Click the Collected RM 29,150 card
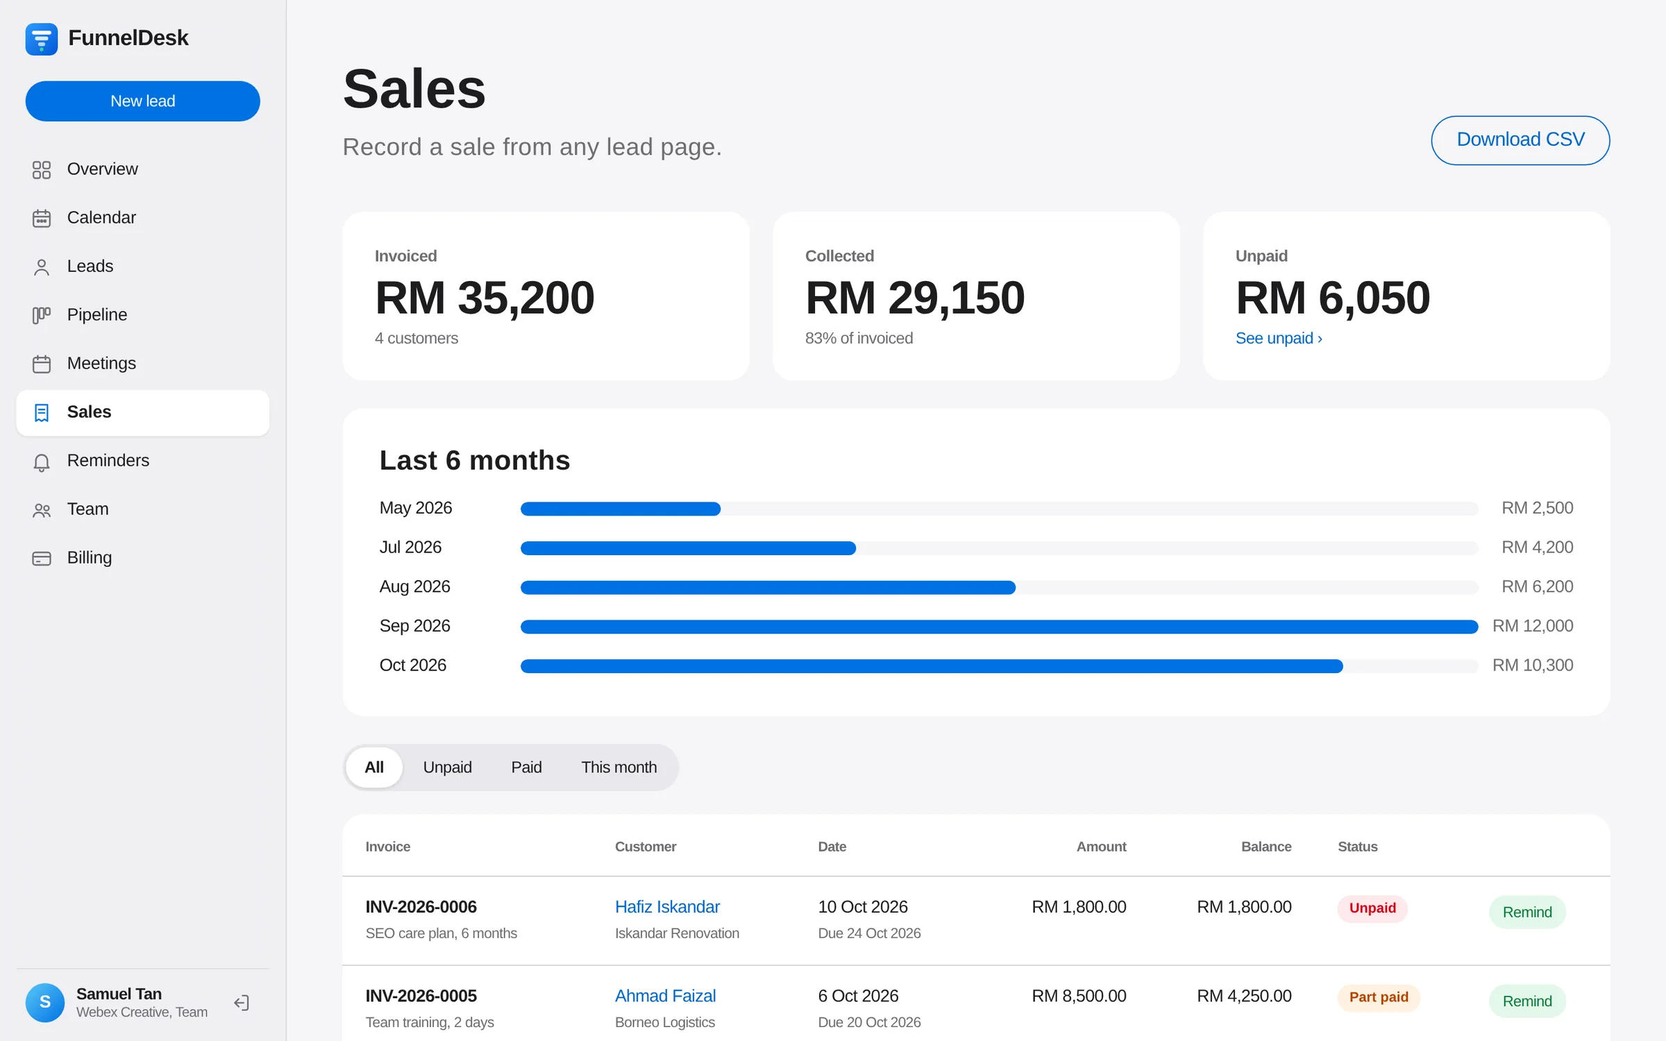 click(x=976, y=296)
